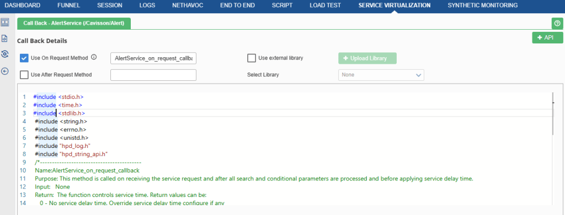Image resolution: width=565 pixels, height=215 pixels.
Task: Click the Name:AlertService_on_request_callback comment line
Action: click(87, 170)
